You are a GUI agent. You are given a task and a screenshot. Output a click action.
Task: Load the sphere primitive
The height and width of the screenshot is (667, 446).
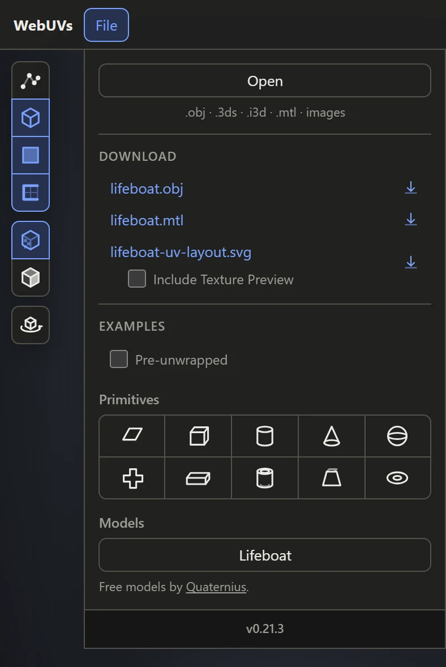(397, 436)
